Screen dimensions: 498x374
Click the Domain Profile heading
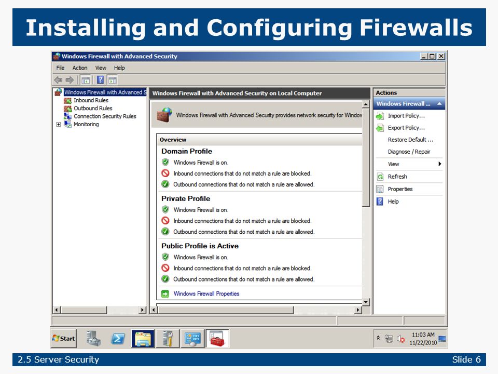(x=187, y=151)
